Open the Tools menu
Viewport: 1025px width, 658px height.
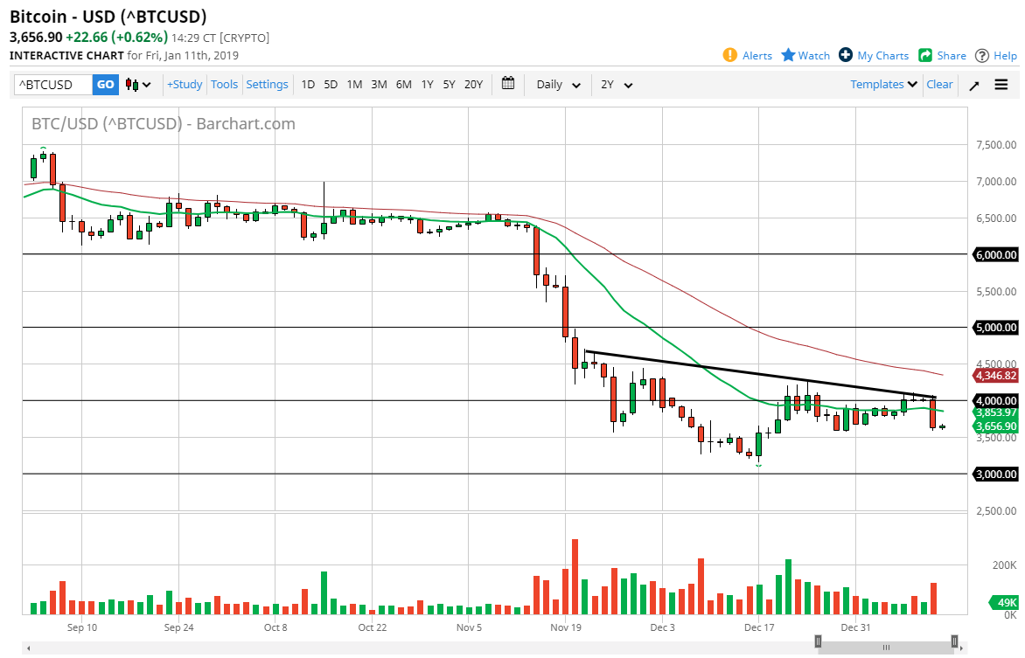(224, 85)
